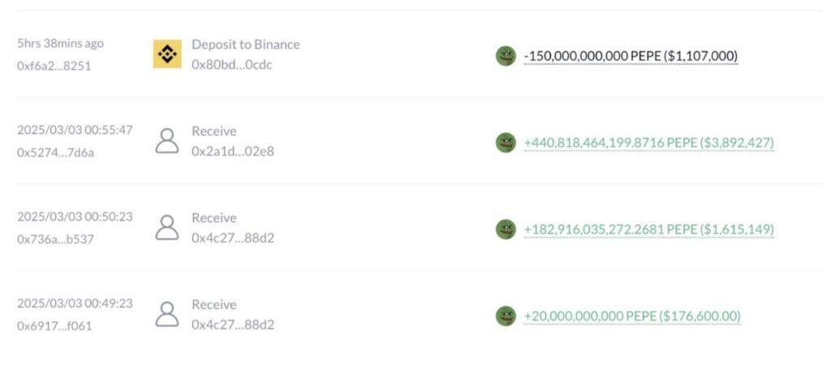The image size is (831, 371).
Task: Open transaction hash 0xf6a2...8251
Action: 54,67
